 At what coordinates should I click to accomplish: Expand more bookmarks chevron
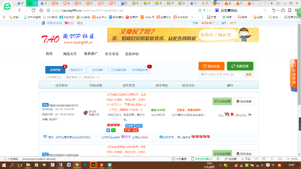192,17
